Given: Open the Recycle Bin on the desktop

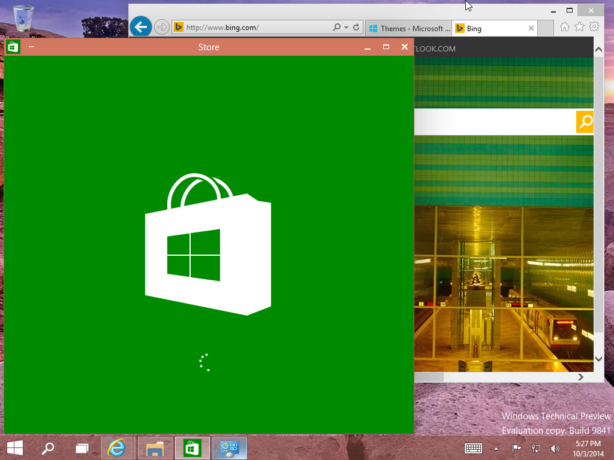Looking at the screenshot, I should [23, 19].
